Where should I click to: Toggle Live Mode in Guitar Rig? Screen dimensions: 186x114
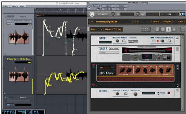click(102, 14)
